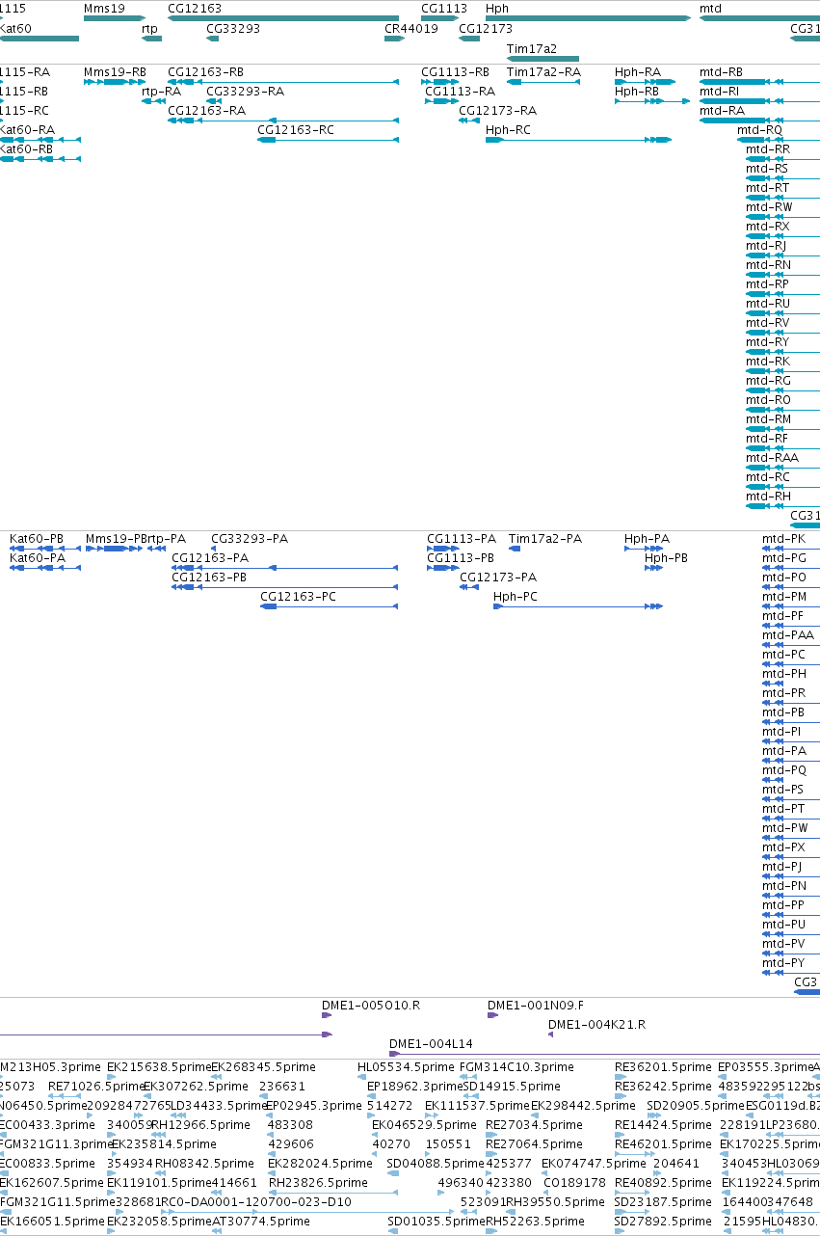This screenshot has height=1236, width=820.
Task: Select the CG12173 gene label
Action: [487, 29]
